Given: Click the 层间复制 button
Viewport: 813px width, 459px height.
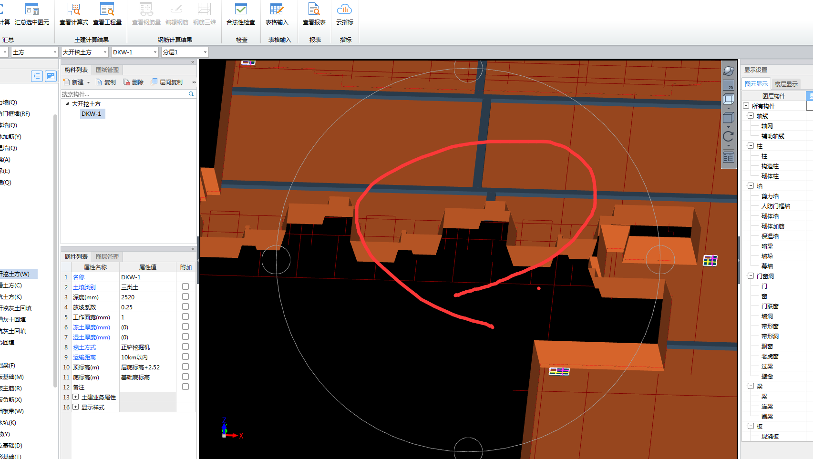Looking at the screenshot, I should (x=166, y=82).
